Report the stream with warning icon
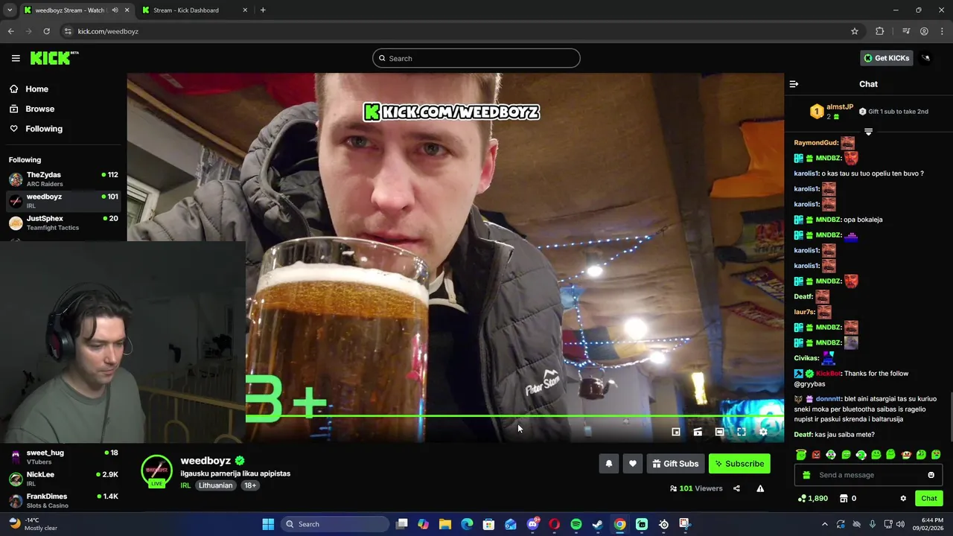The image size is (953, 536). coord(760,488)
